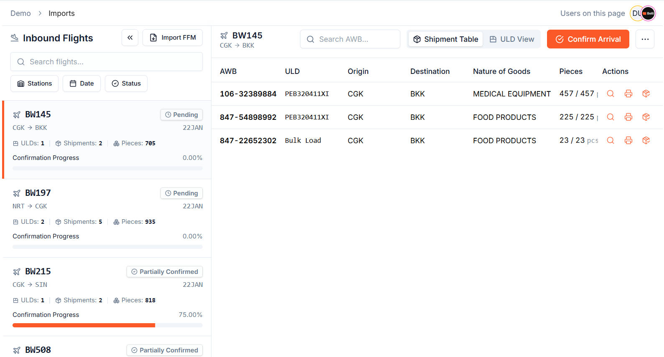
Task: Click the Pieces column header
Action: pos(571,71)
